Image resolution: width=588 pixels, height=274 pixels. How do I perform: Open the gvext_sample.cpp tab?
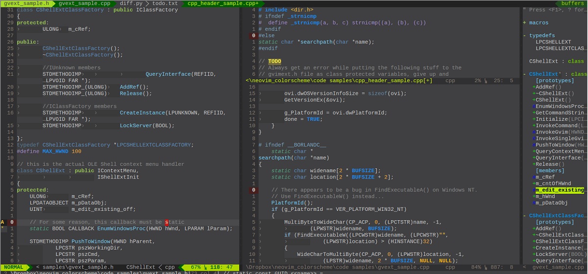pos(85,3)
